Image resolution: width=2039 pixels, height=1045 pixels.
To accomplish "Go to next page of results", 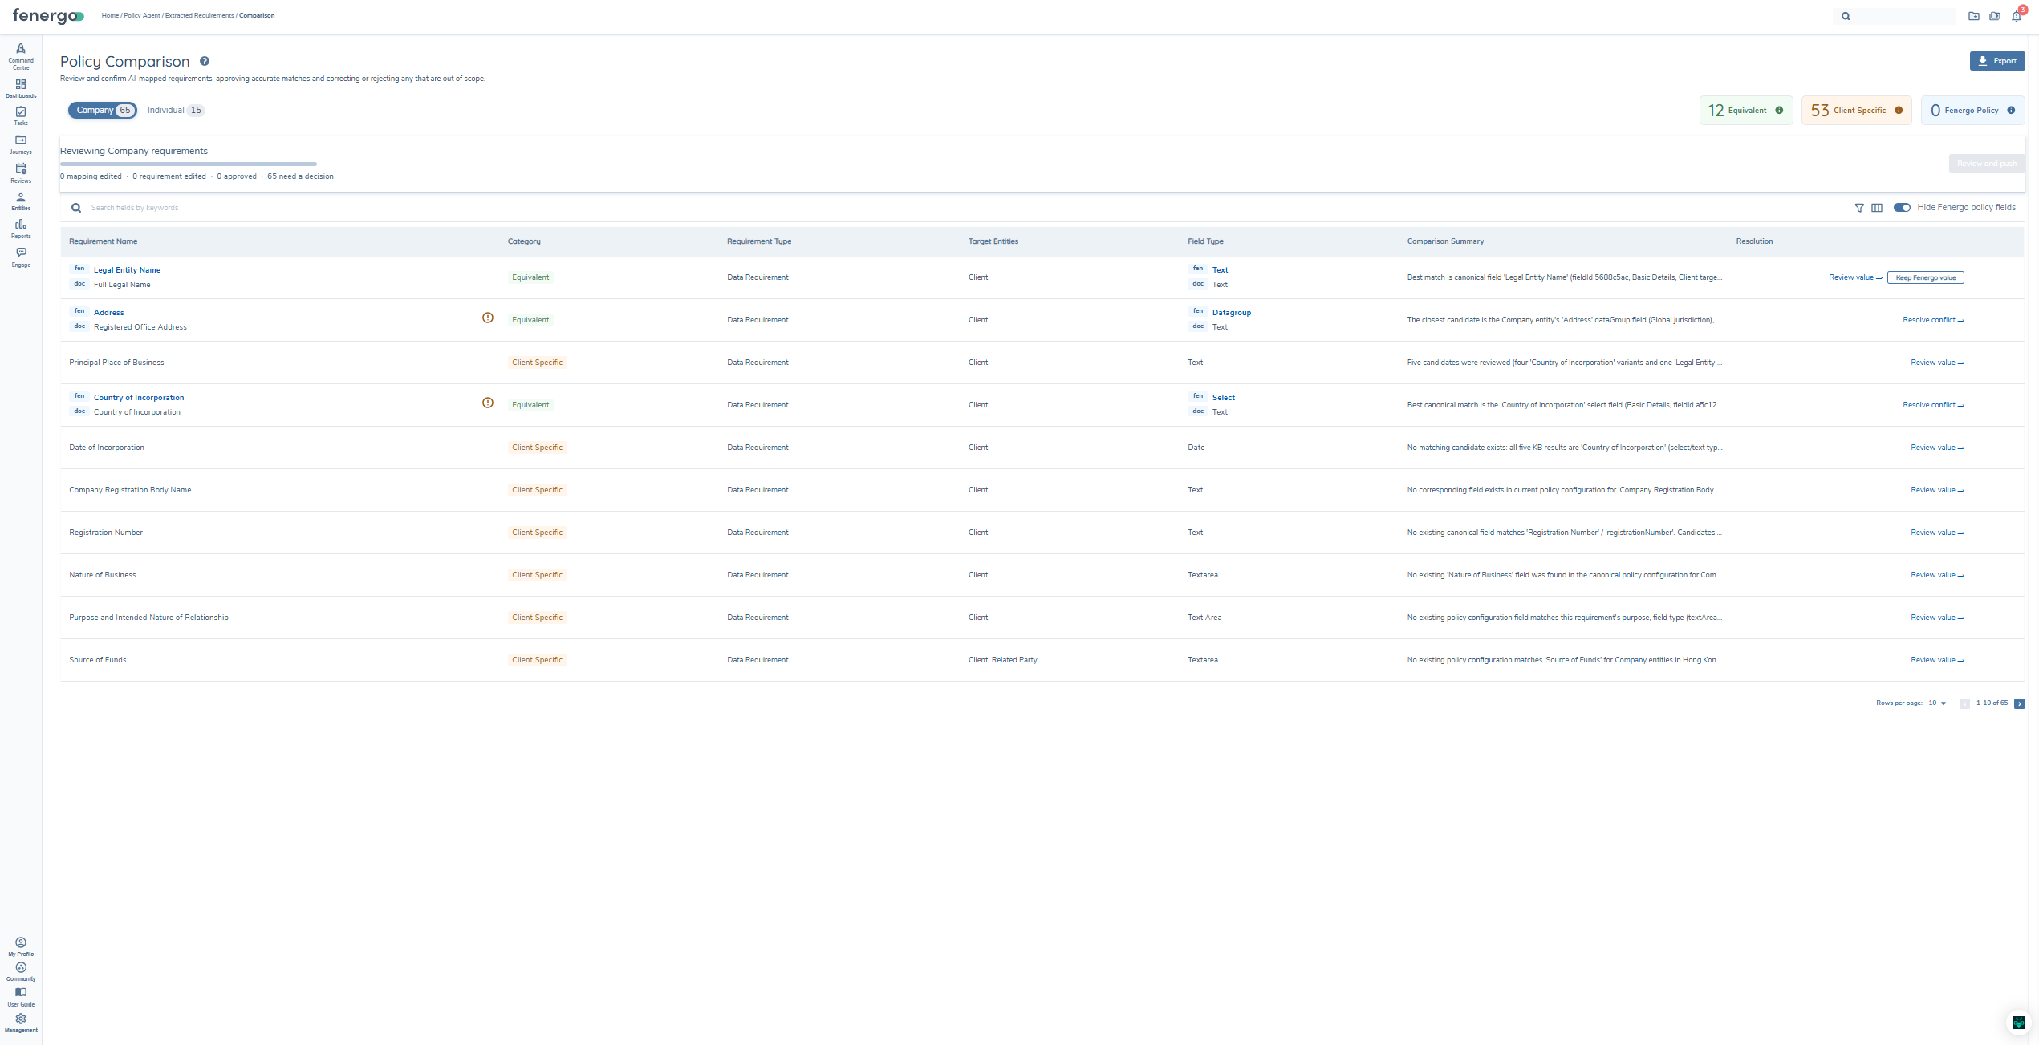I will point(2020,704).
